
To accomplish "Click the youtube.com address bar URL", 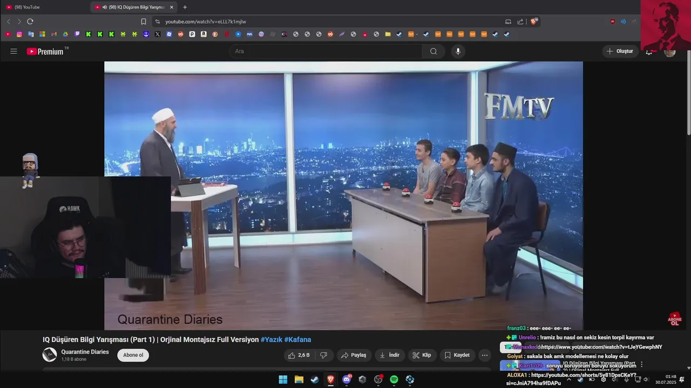I will click(x=206, y=22).
